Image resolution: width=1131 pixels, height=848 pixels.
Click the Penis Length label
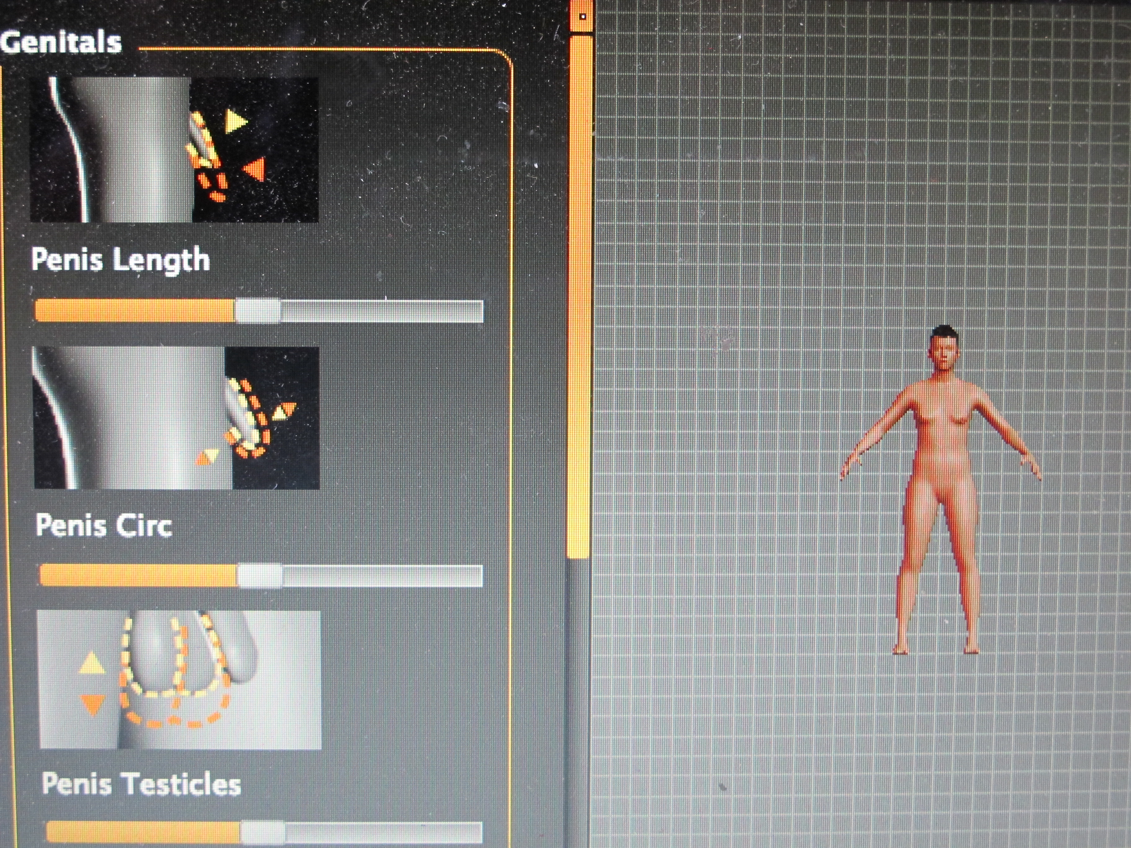pos(121,260)
